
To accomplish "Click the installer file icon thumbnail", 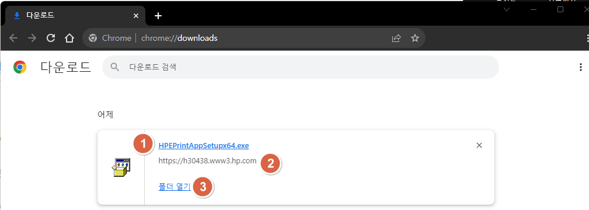I will click(x=121, y=167).
